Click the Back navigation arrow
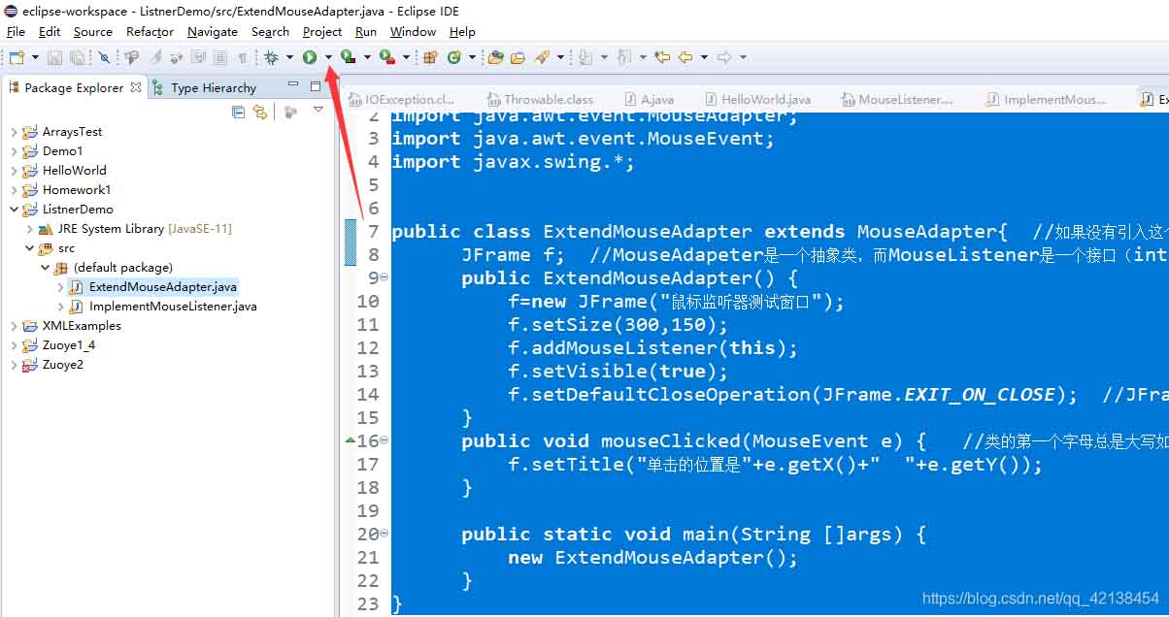The width and height of the screenshot is (1169, 617). point(685,57)
